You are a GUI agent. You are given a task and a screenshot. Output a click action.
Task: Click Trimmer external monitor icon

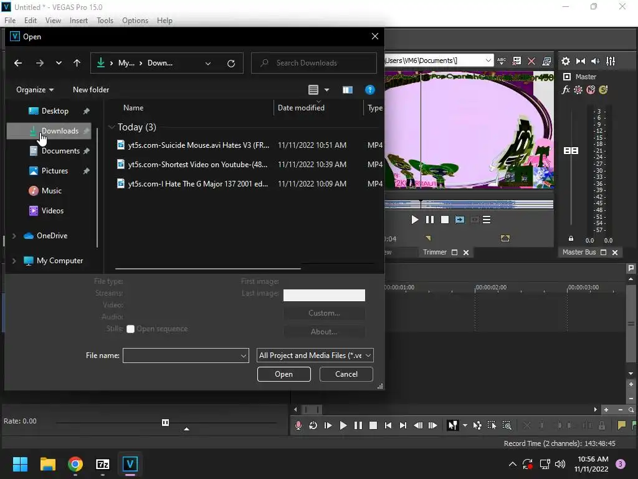547,61
